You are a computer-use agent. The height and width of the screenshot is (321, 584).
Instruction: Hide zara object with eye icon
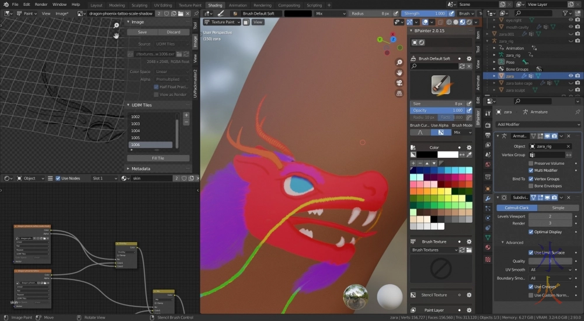(x=570, y=76)
